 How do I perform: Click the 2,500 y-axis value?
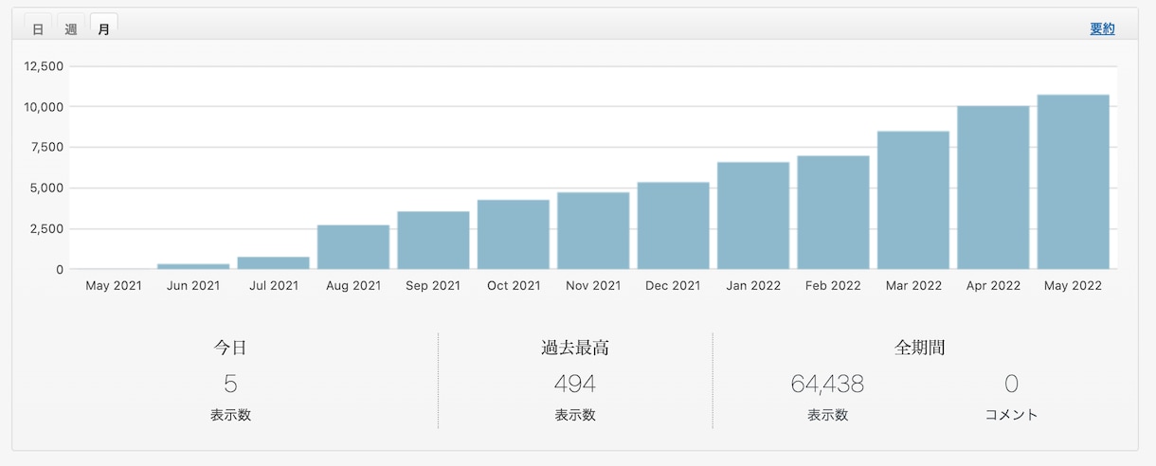coord(46,229)
